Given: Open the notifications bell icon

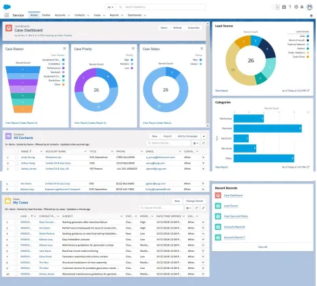Looking at the screenshot, I should tap(302, 7).
